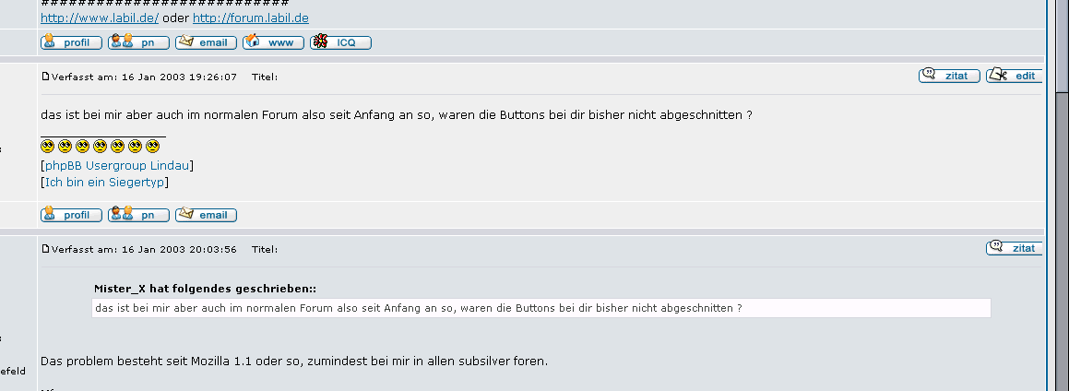Open the http://forum.labil.de link

tap(251, 18)
